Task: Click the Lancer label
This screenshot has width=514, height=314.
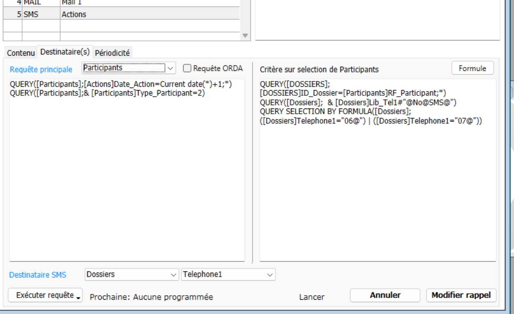Action: pos(312,297)
